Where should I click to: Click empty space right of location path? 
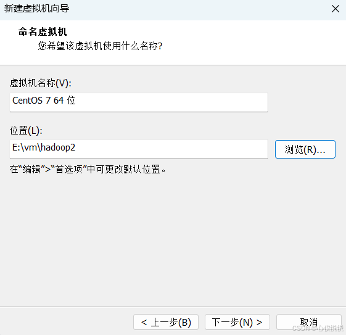[x=171, y=149]
